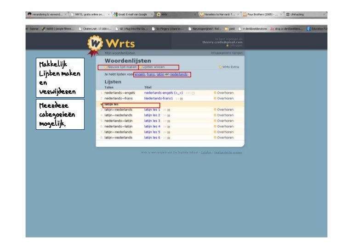This screenshot has height=249, width=353.
Task: Collapse the 'latijn les' category group
Action: [102, 104]
